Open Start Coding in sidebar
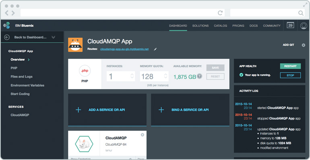Viewport: 310px width, 160px height. (x=20, y=94)
